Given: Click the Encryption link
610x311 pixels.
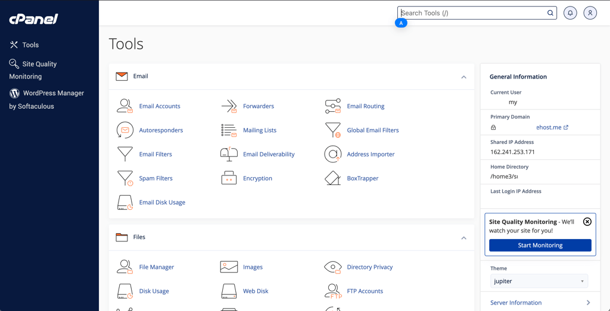Looking at the screenshot, I should [x=257, y=178].
